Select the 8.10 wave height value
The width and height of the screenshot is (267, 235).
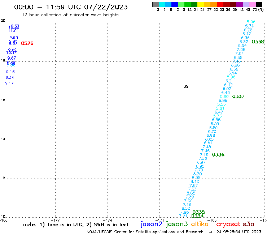pyautogui.click(x=195, y=181)
